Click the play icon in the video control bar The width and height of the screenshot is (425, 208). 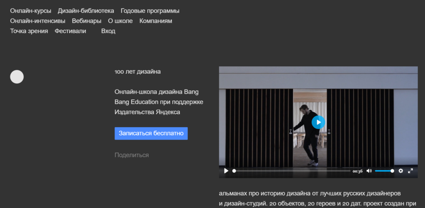tap(226, 171)
